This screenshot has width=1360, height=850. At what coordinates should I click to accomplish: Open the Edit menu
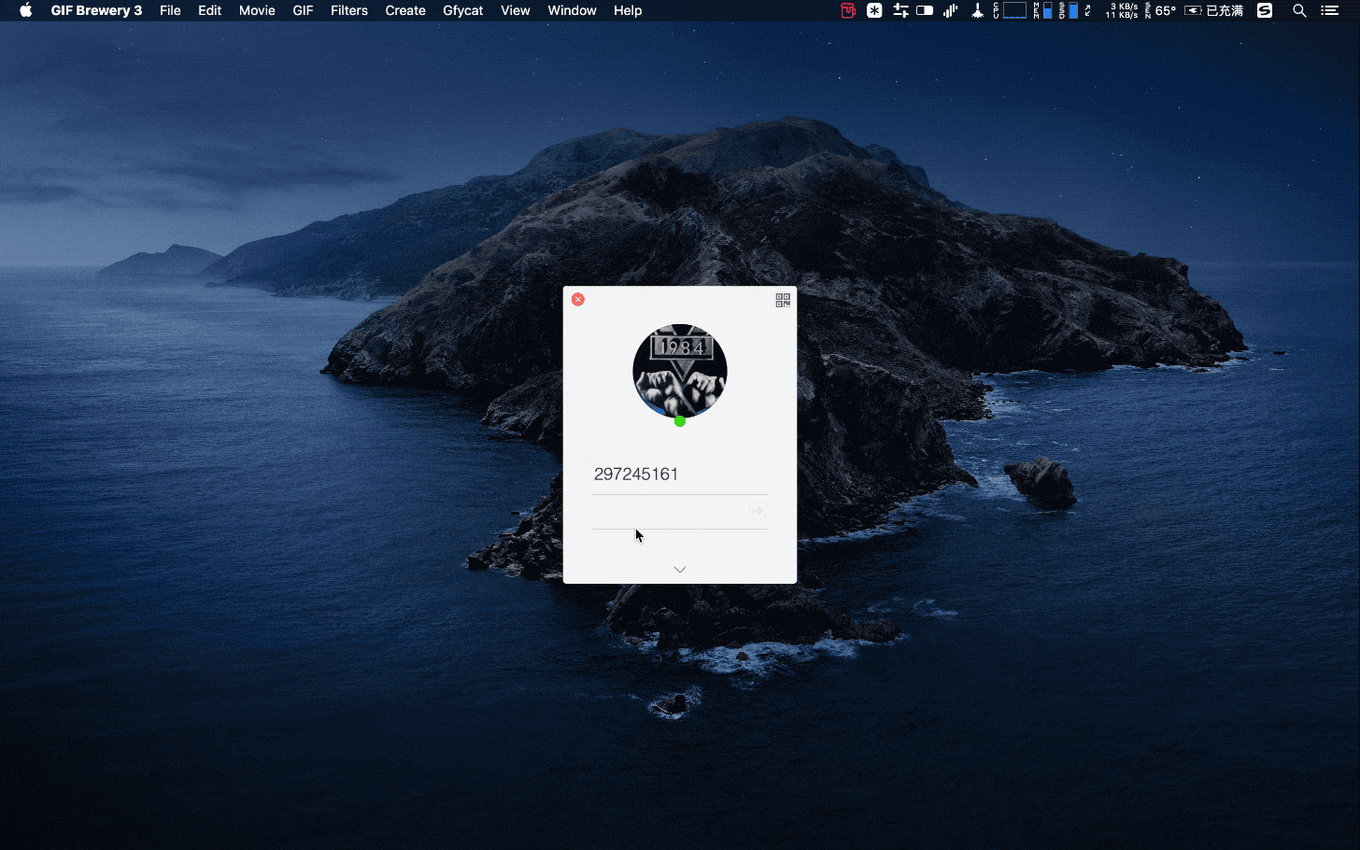click(x=209, y=10)
